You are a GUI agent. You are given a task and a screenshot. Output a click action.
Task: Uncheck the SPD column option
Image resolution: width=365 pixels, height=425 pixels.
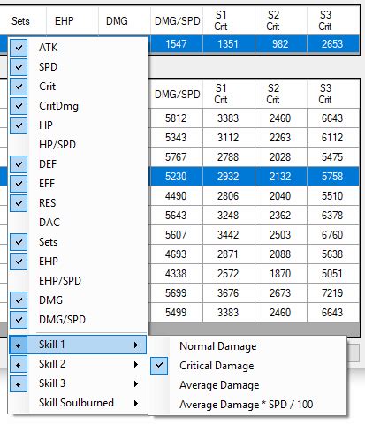pyautogui.click(x=78, y=67)
